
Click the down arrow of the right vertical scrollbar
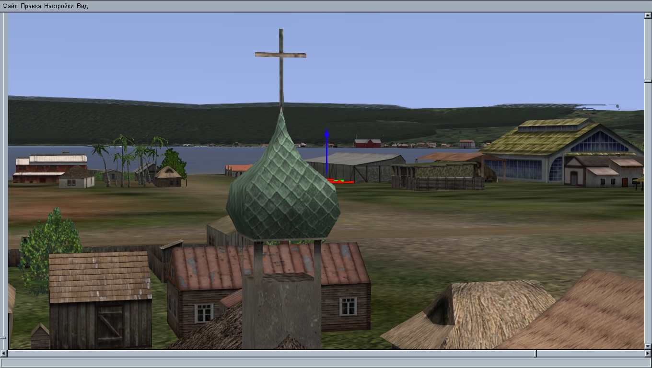[x=648, y=346]
